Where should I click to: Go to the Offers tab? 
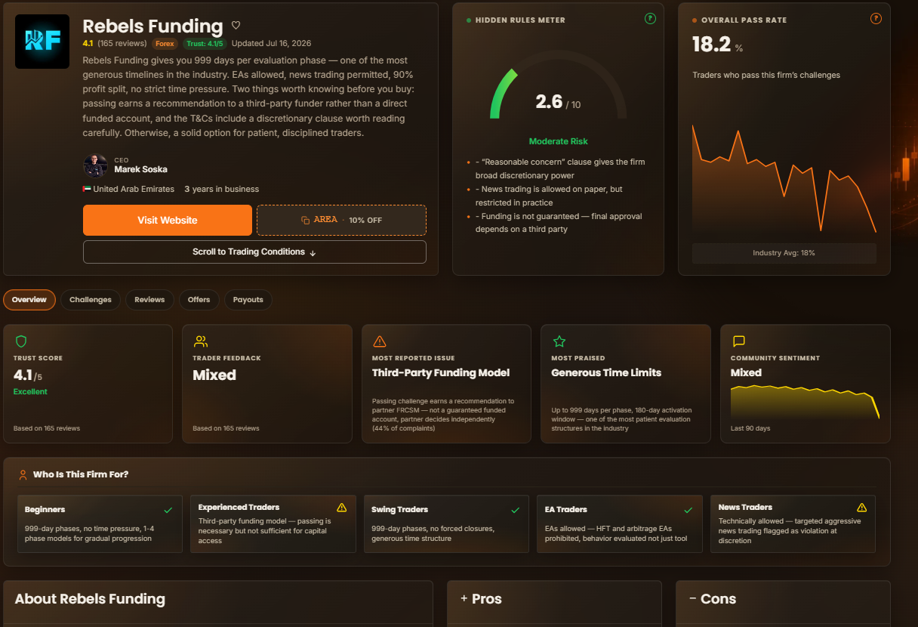pyautogui.click(x=199, y=300)
